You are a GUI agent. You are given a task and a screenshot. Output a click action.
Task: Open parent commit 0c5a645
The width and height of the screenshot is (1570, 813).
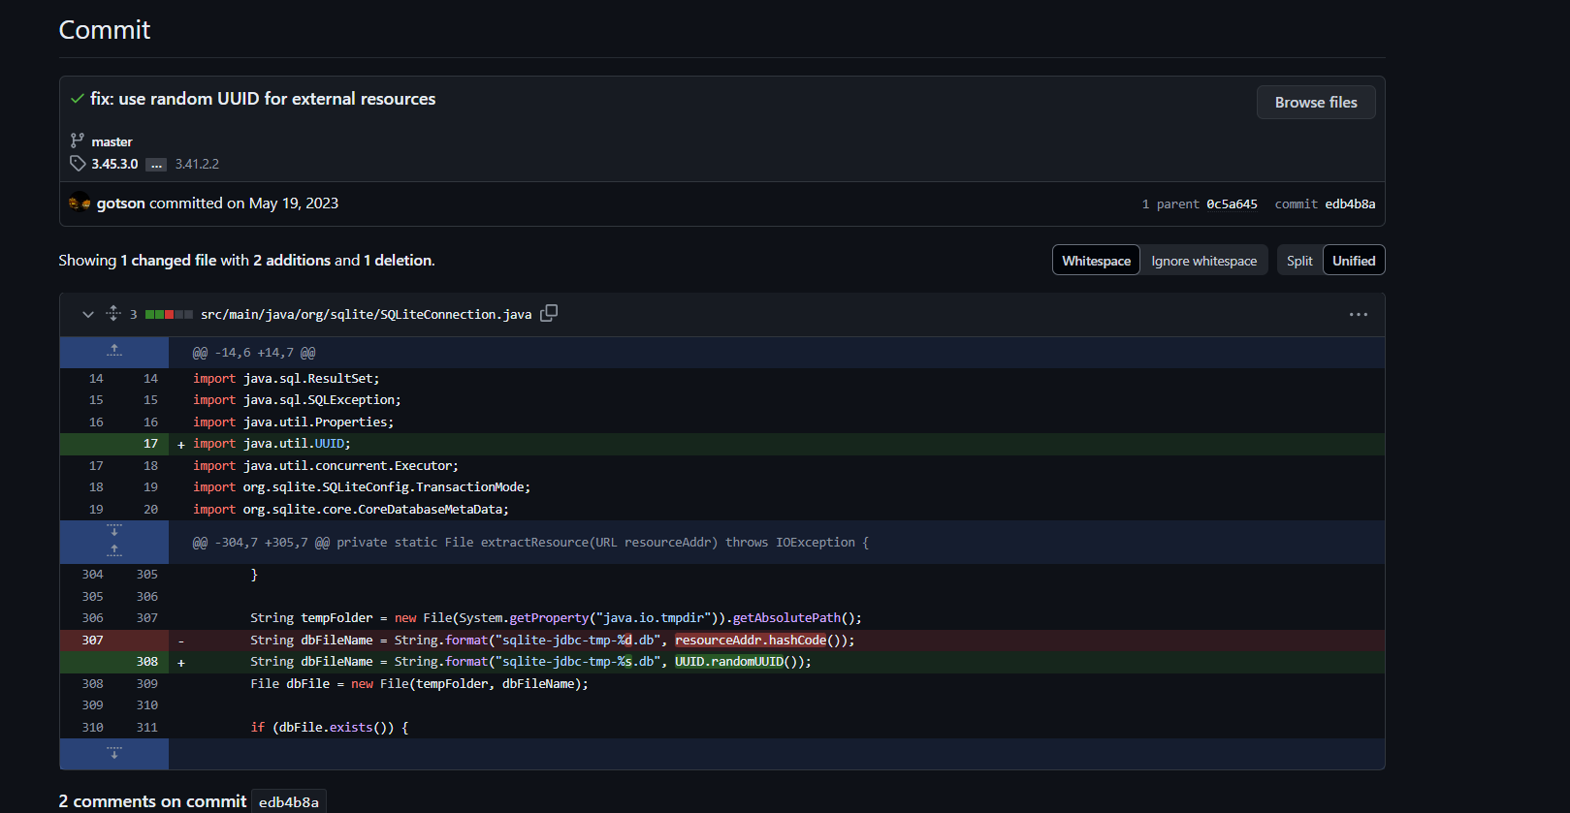click(x=1232, y=204)
